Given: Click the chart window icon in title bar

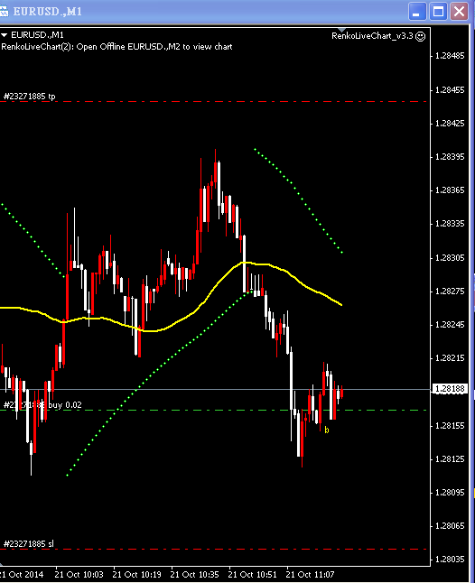Looking at the screenshot, I should tap(4, 12).
